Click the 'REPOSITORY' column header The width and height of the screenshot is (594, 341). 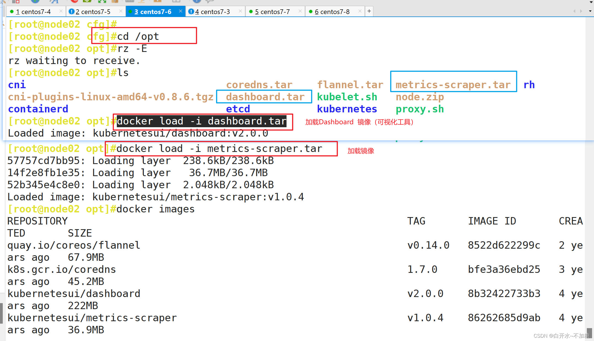37,221
